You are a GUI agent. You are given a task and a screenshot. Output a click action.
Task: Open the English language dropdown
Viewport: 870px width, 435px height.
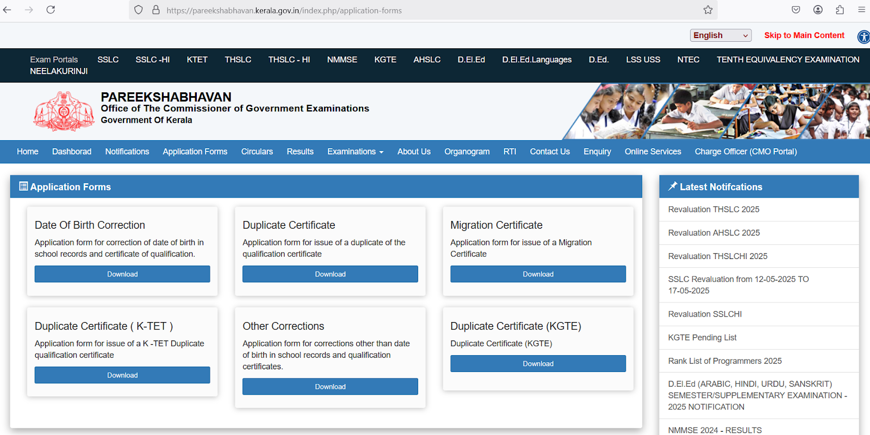[x=720, y=35]
